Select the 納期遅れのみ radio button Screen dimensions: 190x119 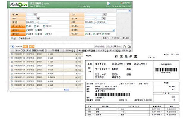pos(20,38)
